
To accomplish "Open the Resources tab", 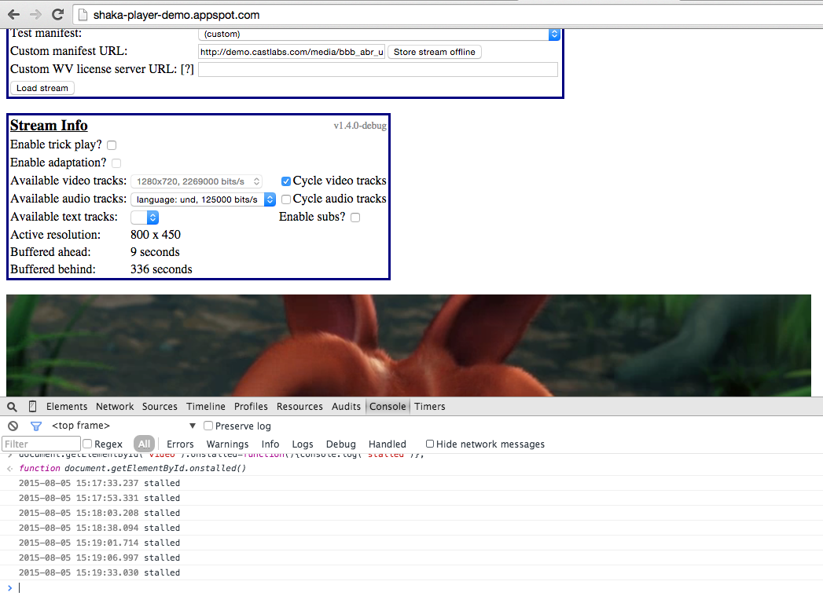I will coord(299,406).
